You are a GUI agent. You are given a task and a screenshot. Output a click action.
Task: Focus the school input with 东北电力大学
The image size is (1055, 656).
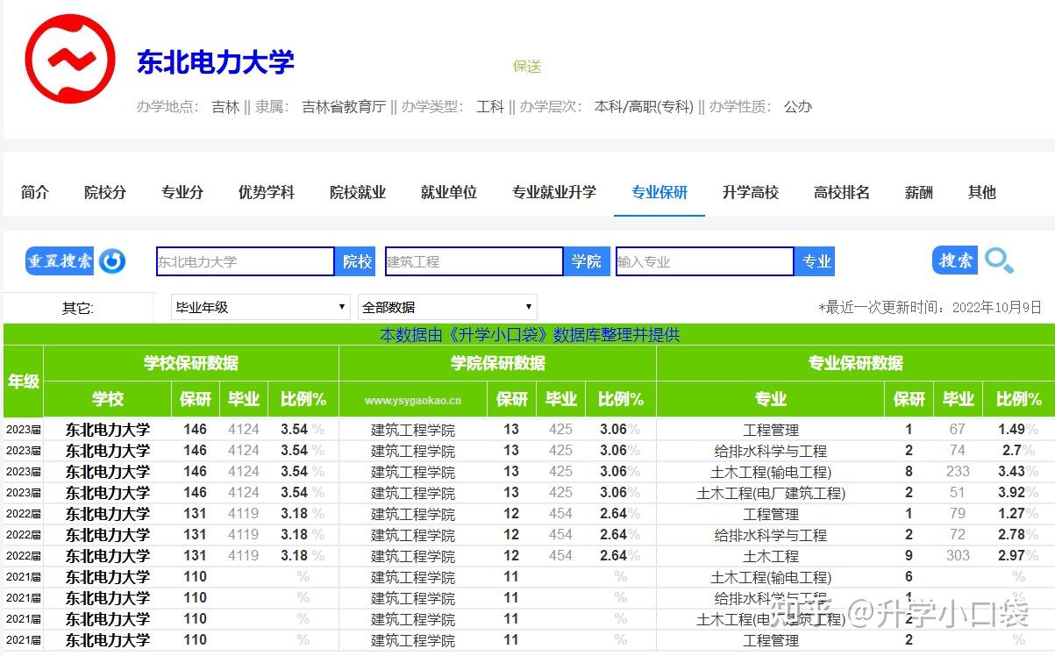246,261
